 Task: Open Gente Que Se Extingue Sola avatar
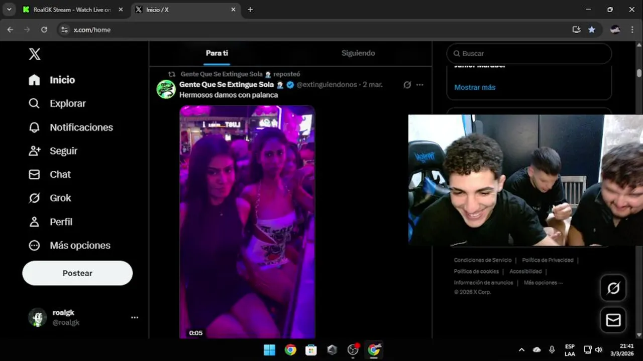pos(166,89)
